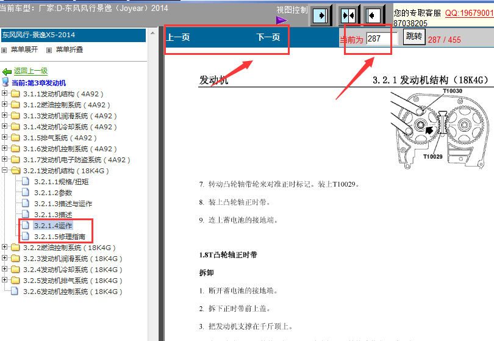Click the 287 / 455 page counter
The height and width of the screenshot is (341, 494).
coord(444,40)
